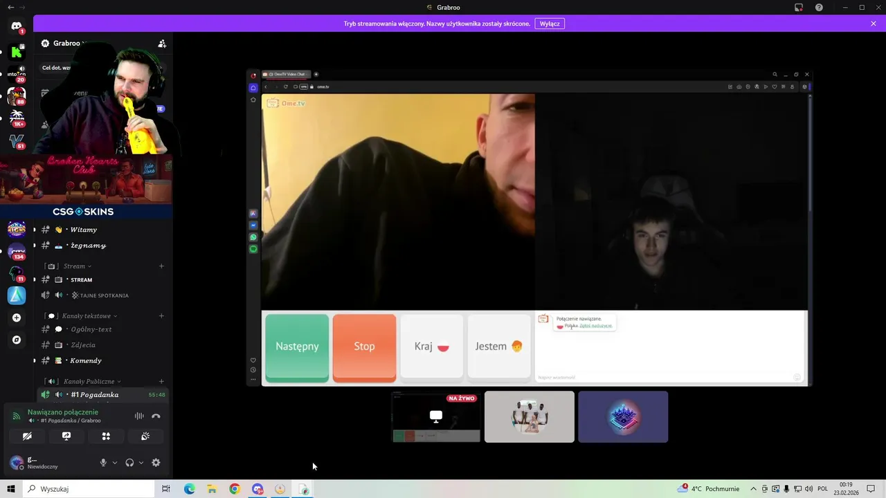Open the soundboard button
Screen dimensions: 886x498
tap(145, 436)
